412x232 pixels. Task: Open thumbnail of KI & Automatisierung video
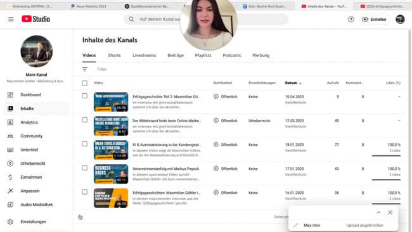(111, 150)
